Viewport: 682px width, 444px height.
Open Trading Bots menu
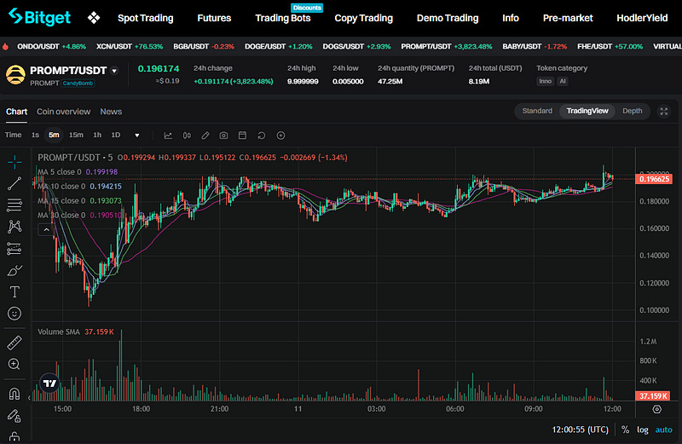click(283, 18)
